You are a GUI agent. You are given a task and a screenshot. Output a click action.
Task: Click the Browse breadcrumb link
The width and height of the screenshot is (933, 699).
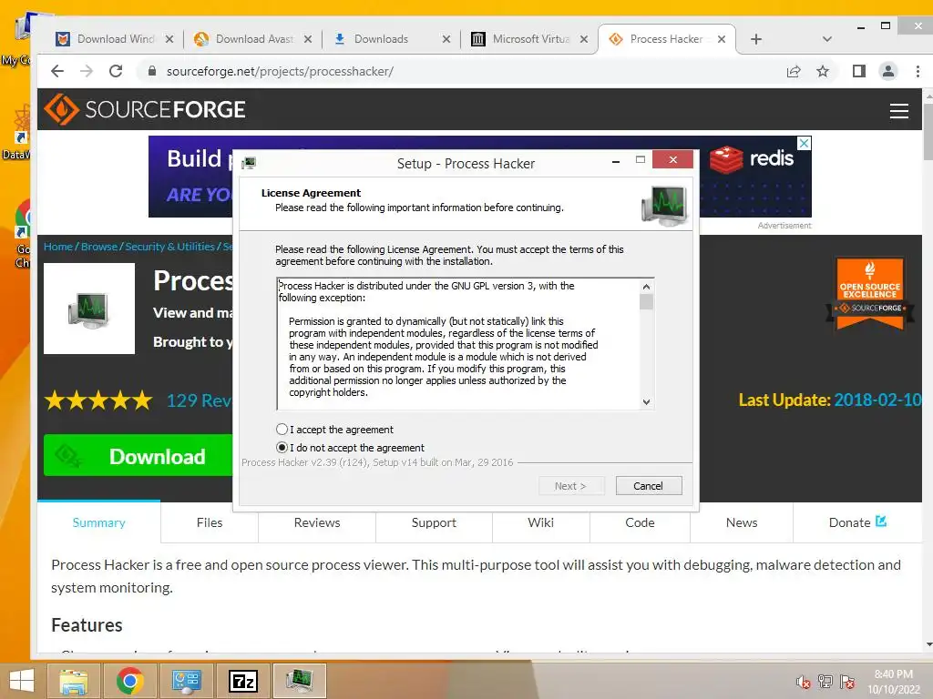point(98,247)
